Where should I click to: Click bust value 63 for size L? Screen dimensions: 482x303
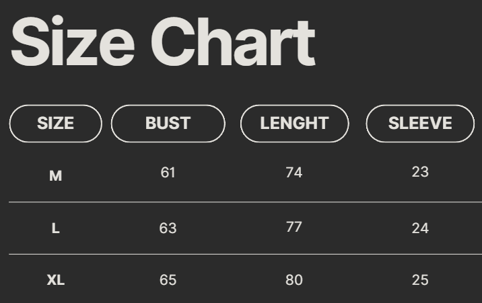168,228
